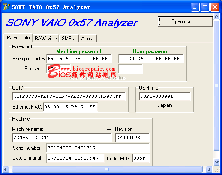Click the User password heading

pyautogui.click(x=151, y=51)
